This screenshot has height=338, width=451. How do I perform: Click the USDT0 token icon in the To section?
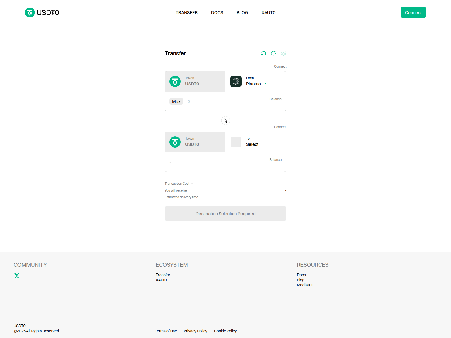[175, 142]
